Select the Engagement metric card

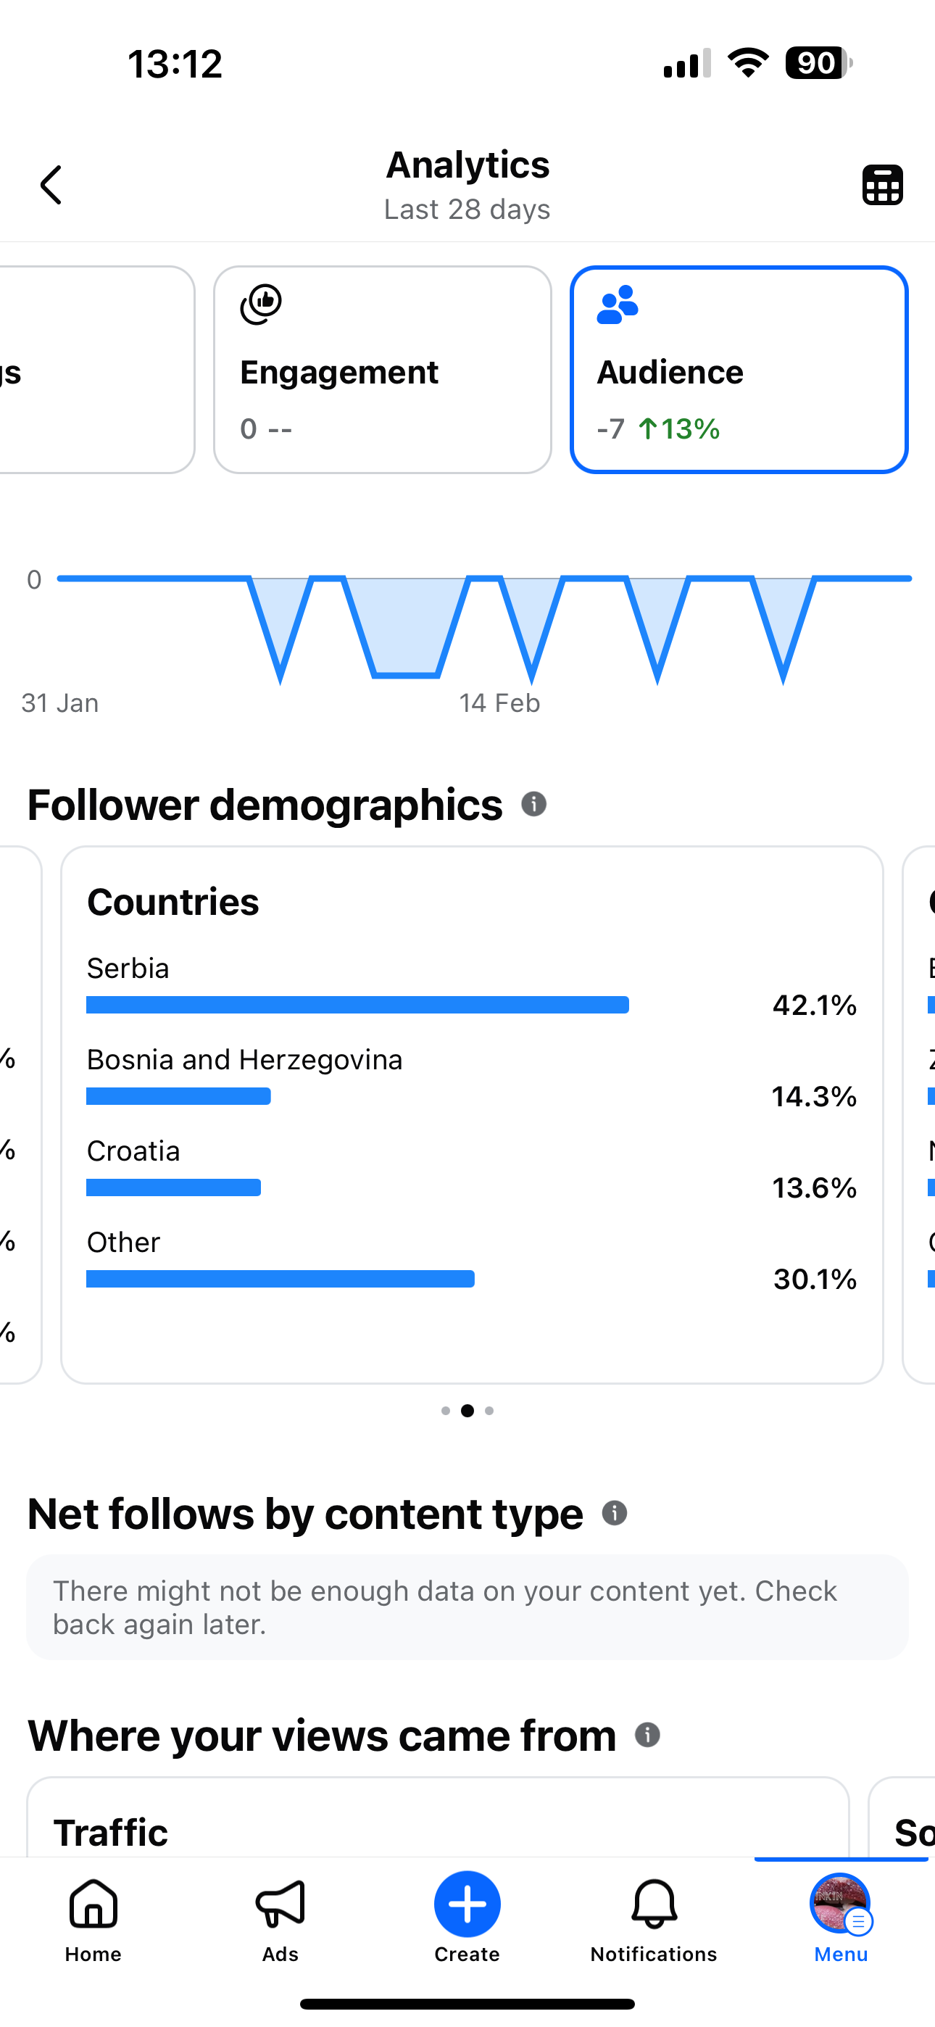pyautogui.click(x=383, y=370)
